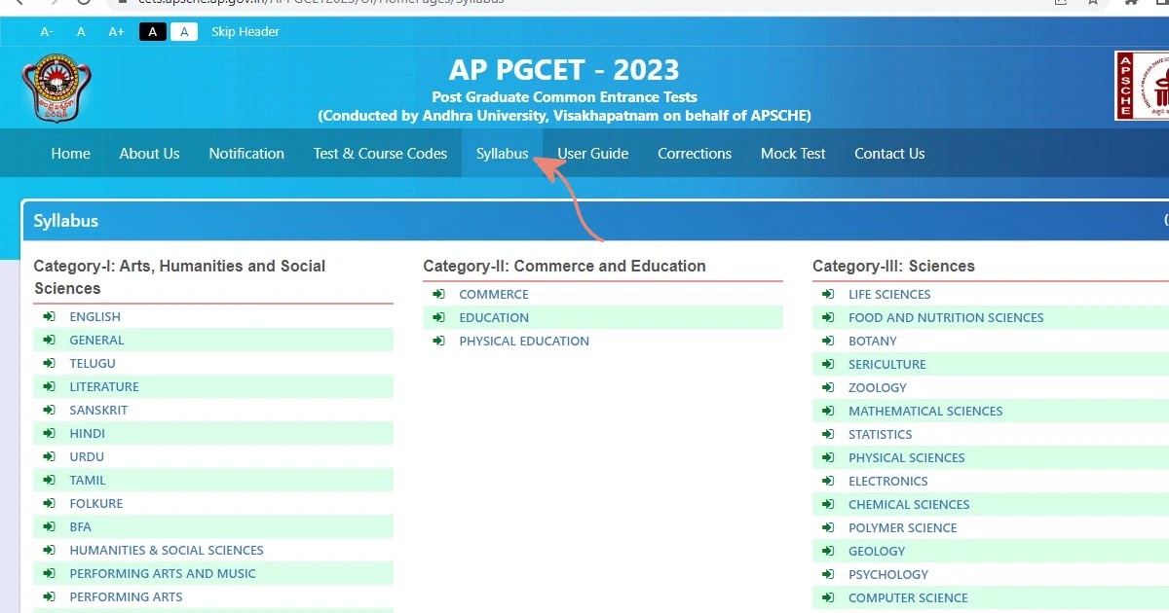The image size is (1169, 613).
Task: Decrease font size with A- button
Action: point(47,32)
